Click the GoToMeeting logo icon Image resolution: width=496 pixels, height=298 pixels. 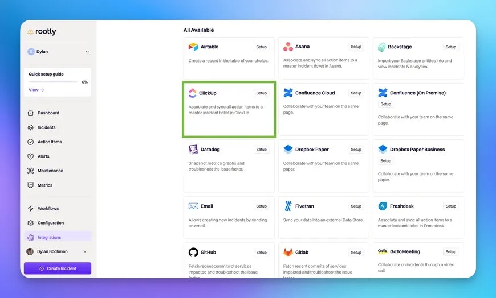(x=383, y=251)
